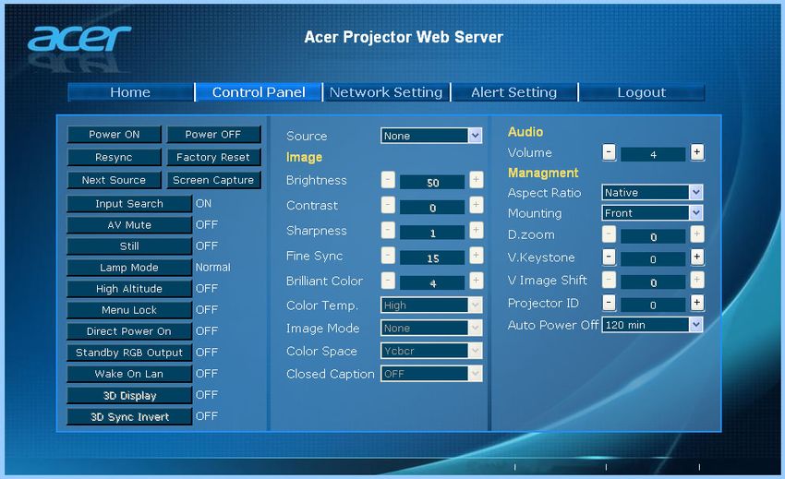Increase Brightness with plus button

[477, 180]
